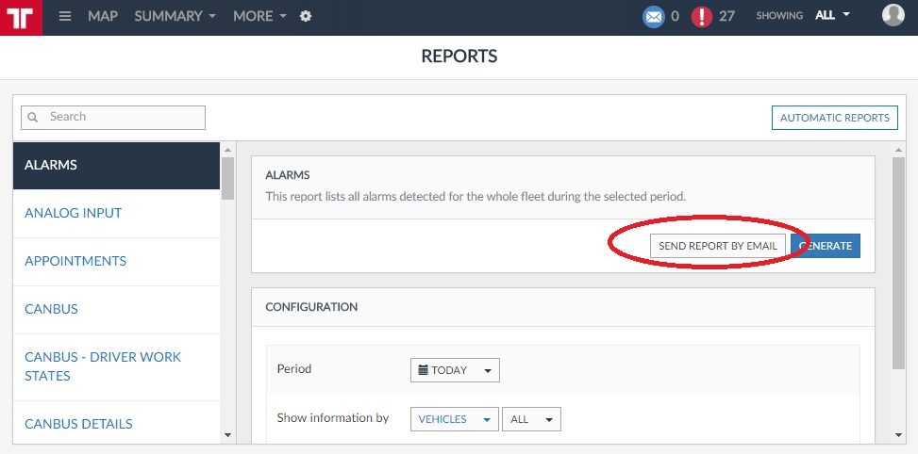918x454 pixels.
Task: Click the Automatic Reports button
Action: pos(834,118)
